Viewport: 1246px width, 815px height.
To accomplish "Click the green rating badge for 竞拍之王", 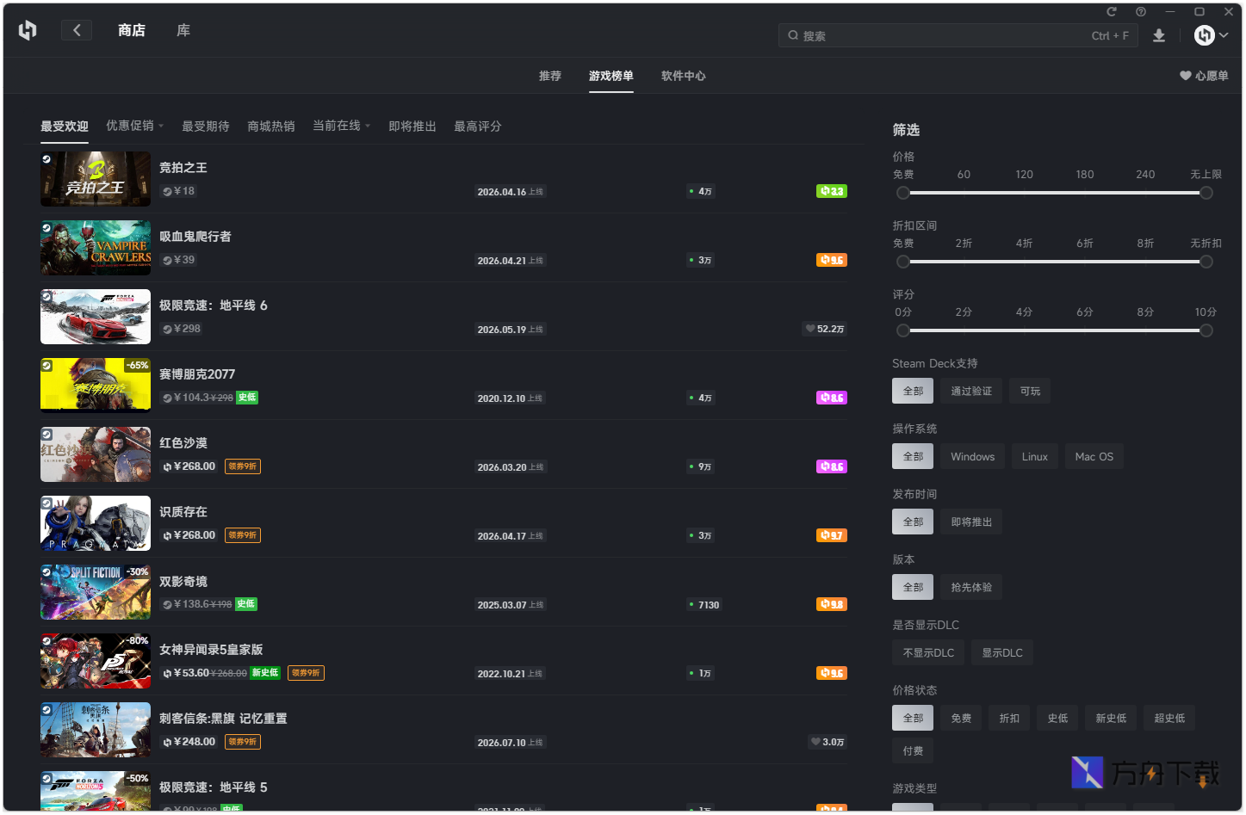I will click(831, 191).
